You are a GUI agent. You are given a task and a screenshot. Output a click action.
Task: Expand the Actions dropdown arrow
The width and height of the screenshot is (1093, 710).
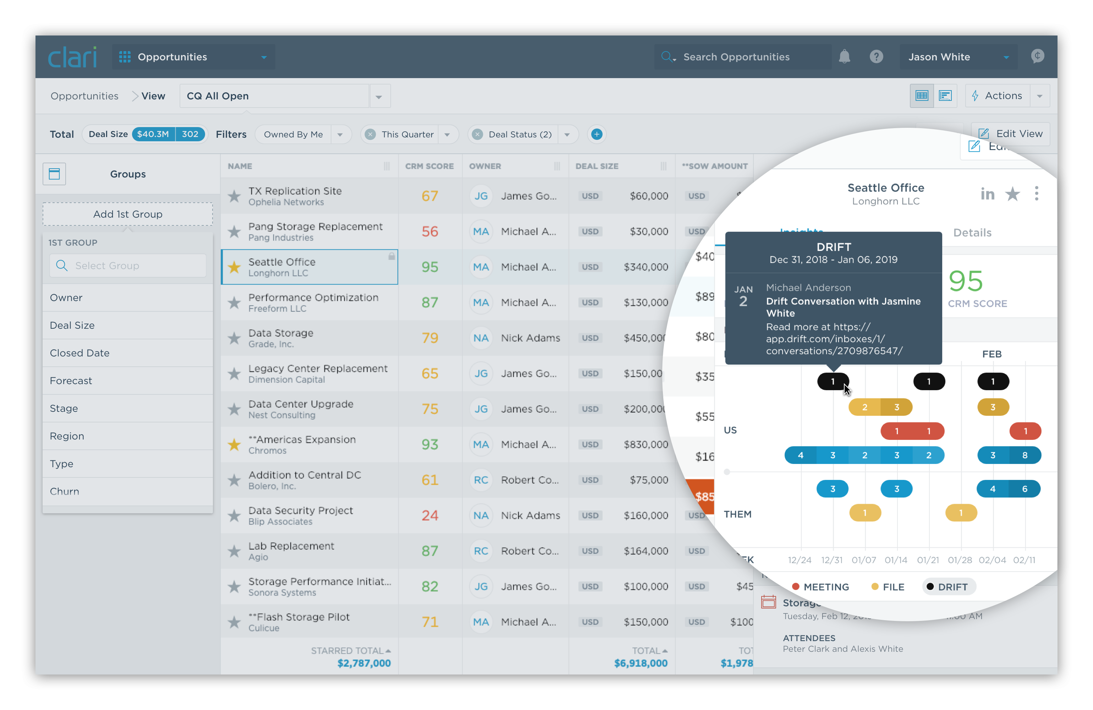tap(1040, 96)
